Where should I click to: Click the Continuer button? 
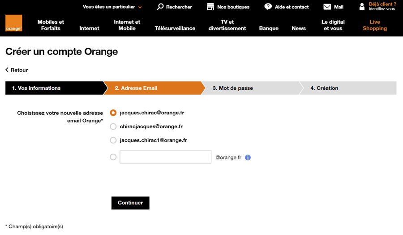(x=130, y=203)
